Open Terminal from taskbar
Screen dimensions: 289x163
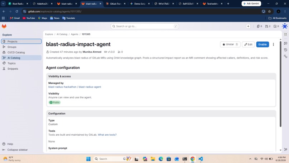pyautogui.click(x=185, y=159)
